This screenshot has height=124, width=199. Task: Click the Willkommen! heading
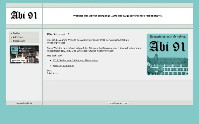tap(58, 34)
